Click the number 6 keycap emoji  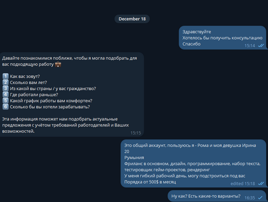[5, 107]
